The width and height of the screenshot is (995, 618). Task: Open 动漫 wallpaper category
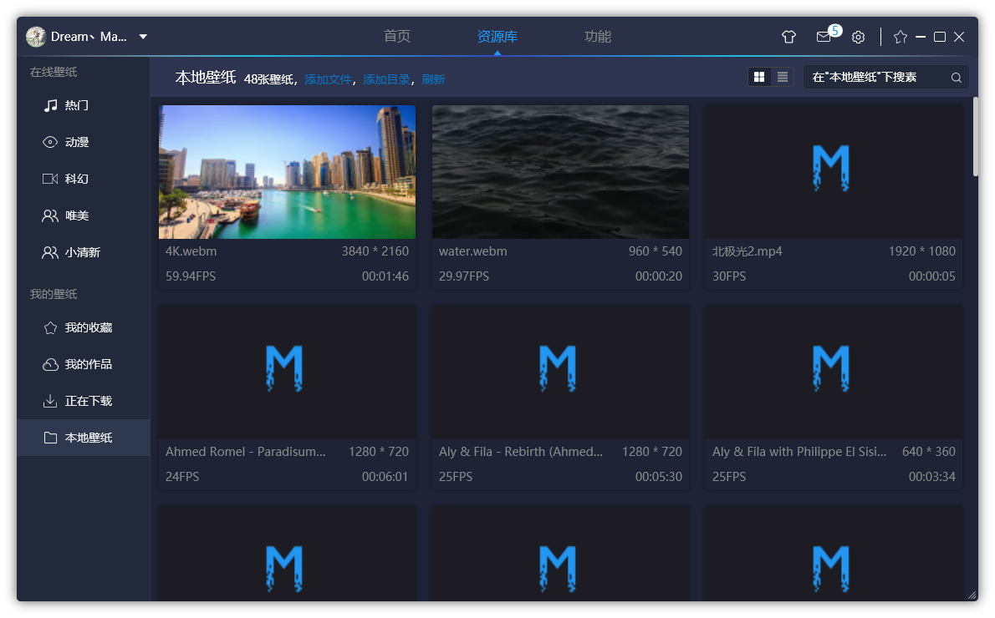(x=84, y=142)
